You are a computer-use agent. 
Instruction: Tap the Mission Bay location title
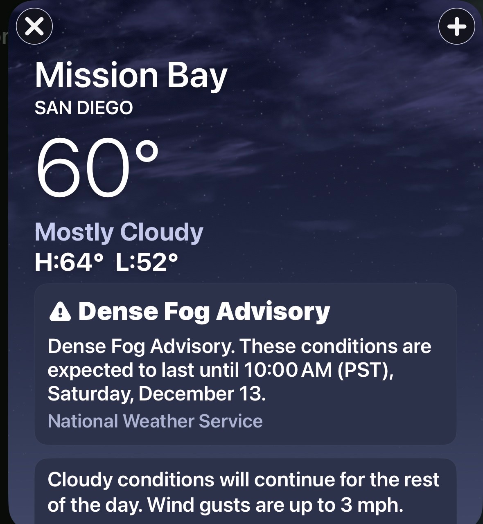click(131, 76)
